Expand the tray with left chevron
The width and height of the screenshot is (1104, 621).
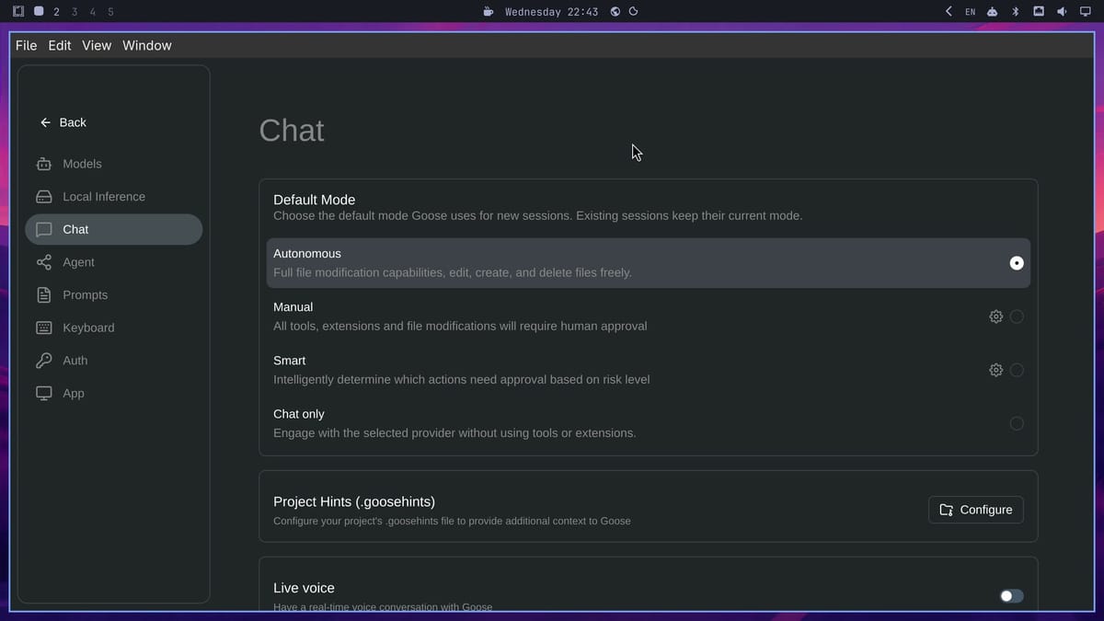point(949,12)
